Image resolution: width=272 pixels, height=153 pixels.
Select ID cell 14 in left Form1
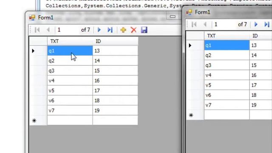115,60
